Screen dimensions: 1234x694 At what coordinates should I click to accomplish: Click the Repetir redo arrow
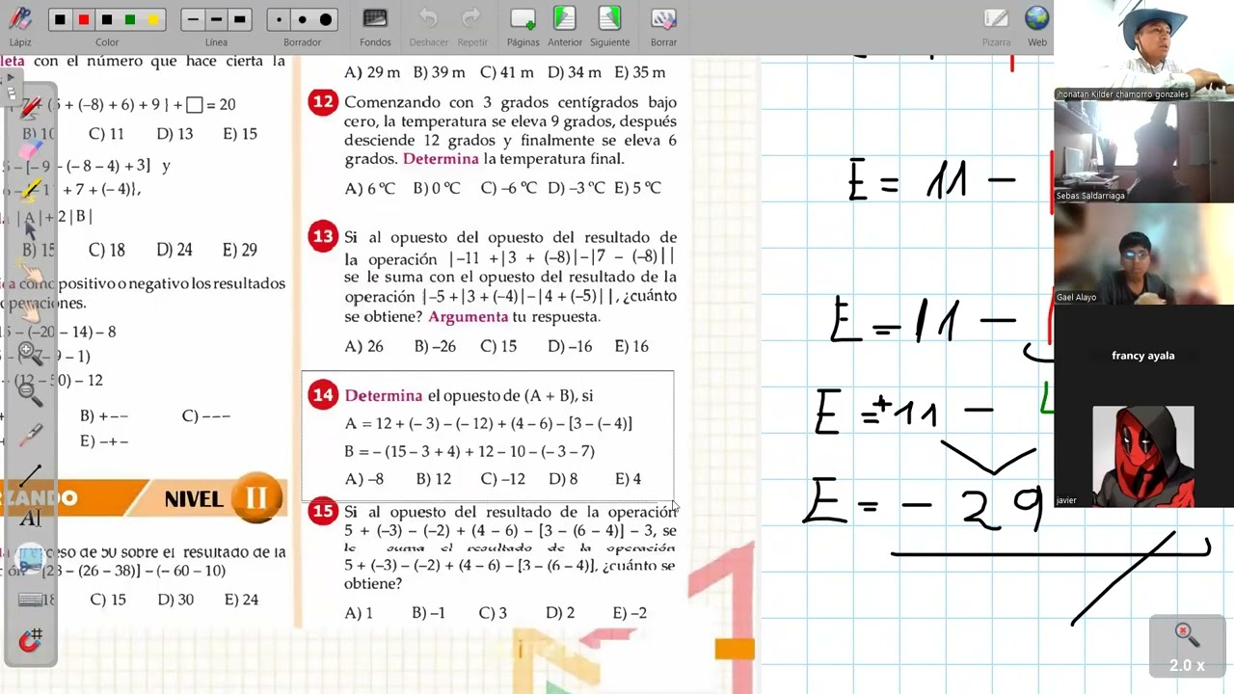472,25
